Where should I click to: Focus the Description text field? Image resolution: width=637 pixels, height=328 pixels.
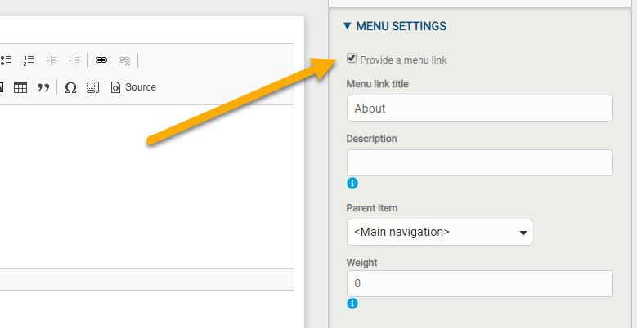[479, 162]
